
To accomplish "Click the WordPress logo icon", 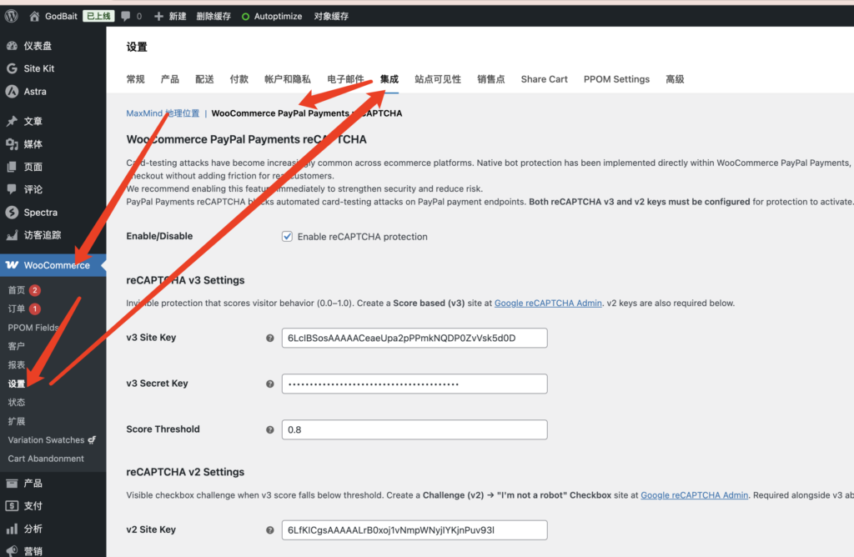I will coord(11,16).
